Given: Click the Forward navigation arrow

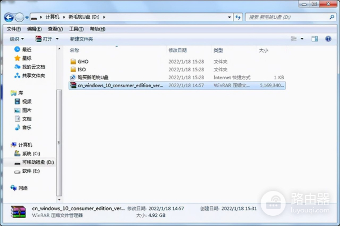Looking at the screenshot, I should coord(19,18).
